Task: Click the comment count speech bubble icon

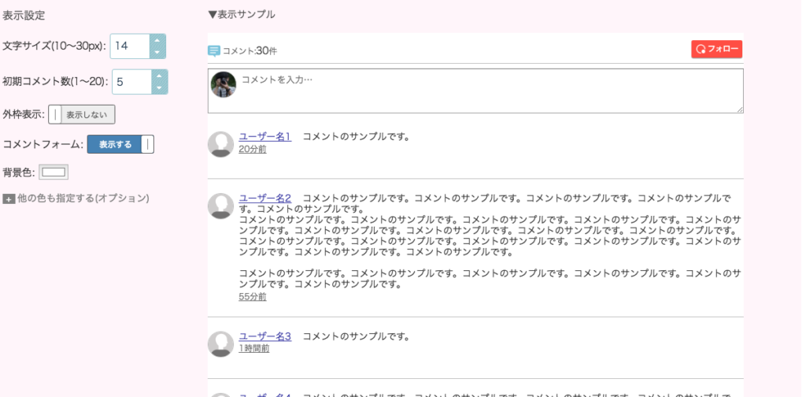Action: point(214,51)
